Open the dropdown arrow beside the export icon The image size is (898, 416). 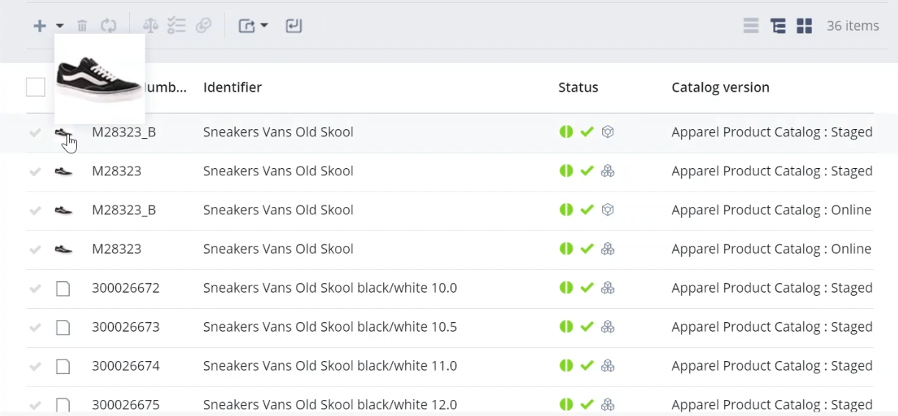point(264,26)
